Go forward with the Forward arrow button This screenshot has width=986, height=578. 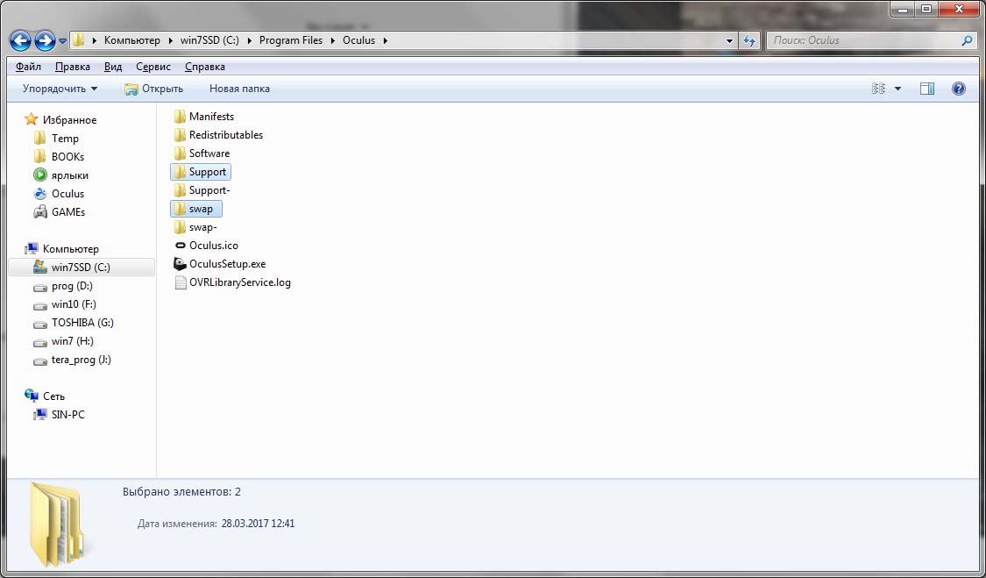click(45, 41)
